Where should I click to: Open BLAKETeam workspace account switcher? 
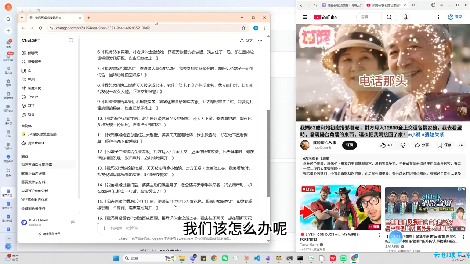tap(48, 222)
